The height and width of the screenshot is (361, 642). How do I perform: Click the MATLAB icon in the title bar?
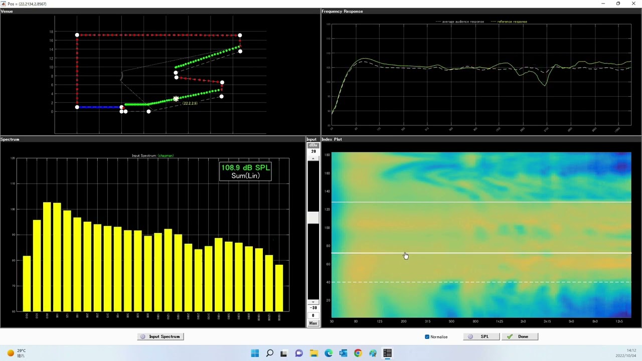(4, 4)
